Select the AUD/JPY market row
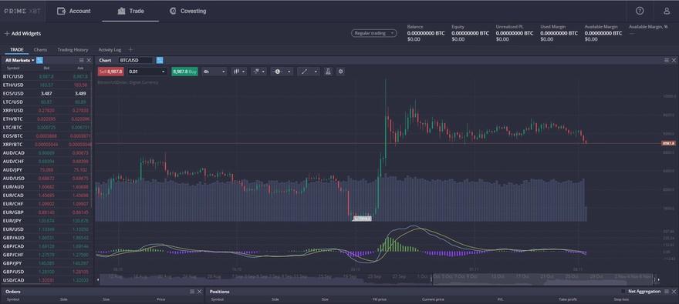Screen dimensions: 679x304 tap(47, 170)
